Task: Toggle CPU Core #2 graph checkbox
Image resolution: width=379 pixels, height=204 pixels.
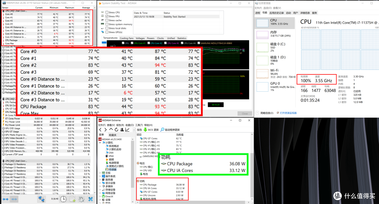Action: point(148,43)
